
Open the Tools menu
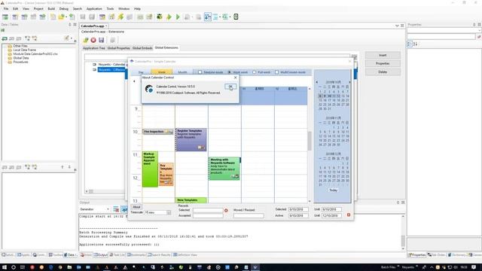110,8
